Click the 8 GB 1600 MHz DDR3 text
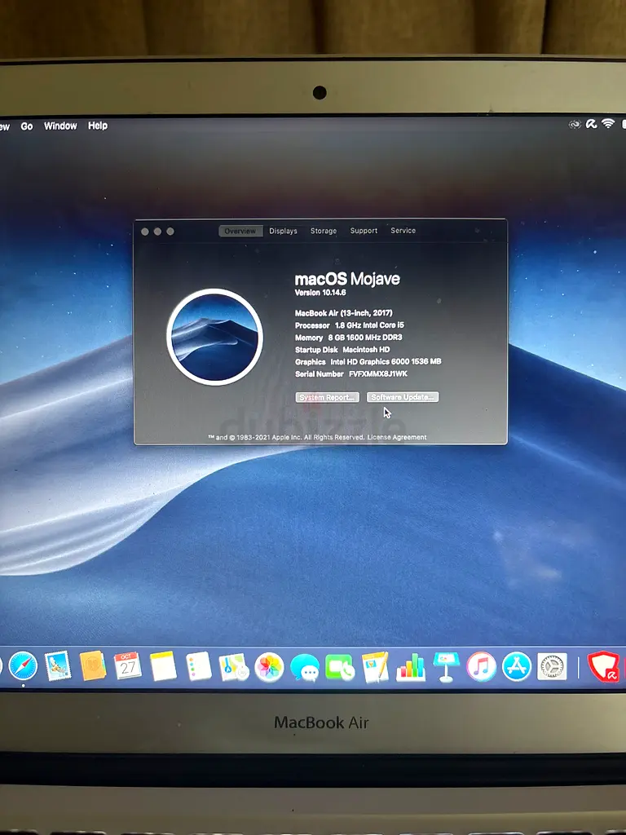The height and width of the screenshot is (835, 626). pyautogui.click(x=365, y=338)
